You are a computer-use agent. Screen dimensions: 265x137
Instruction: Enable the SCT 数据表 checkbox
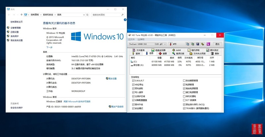point(184,100)
